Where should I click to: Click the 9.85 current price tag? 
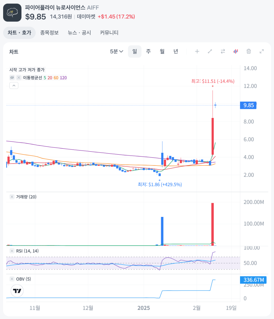point(248,105)
